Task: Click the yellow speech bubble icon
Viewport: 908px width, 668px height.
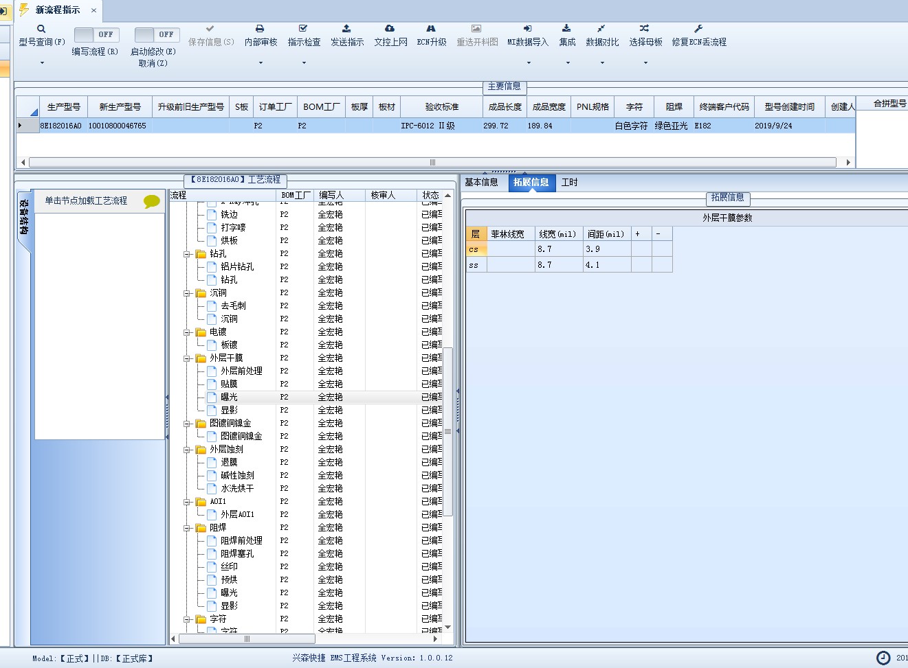Action: coord(152,201)
